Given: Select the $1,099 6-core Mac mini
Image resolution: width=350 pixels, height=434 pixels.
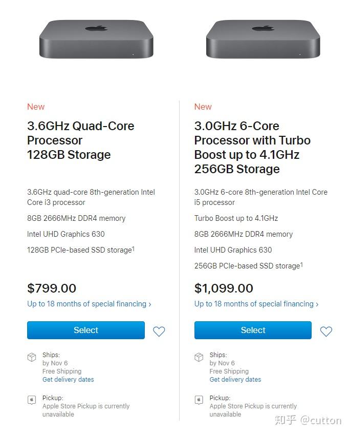Looking at the screenshot, I should click(x=253, y=330).
